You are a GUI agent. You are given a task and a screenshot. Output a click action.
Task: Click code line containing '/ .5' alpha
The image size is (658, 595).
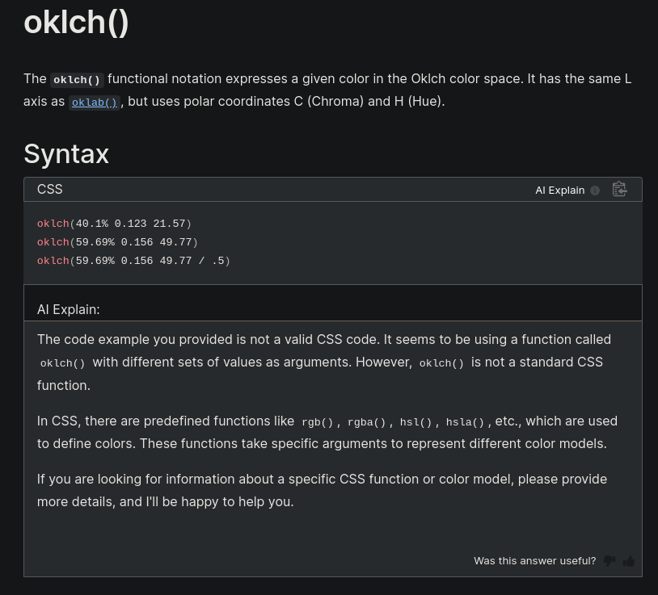click(x=133, y=261)
